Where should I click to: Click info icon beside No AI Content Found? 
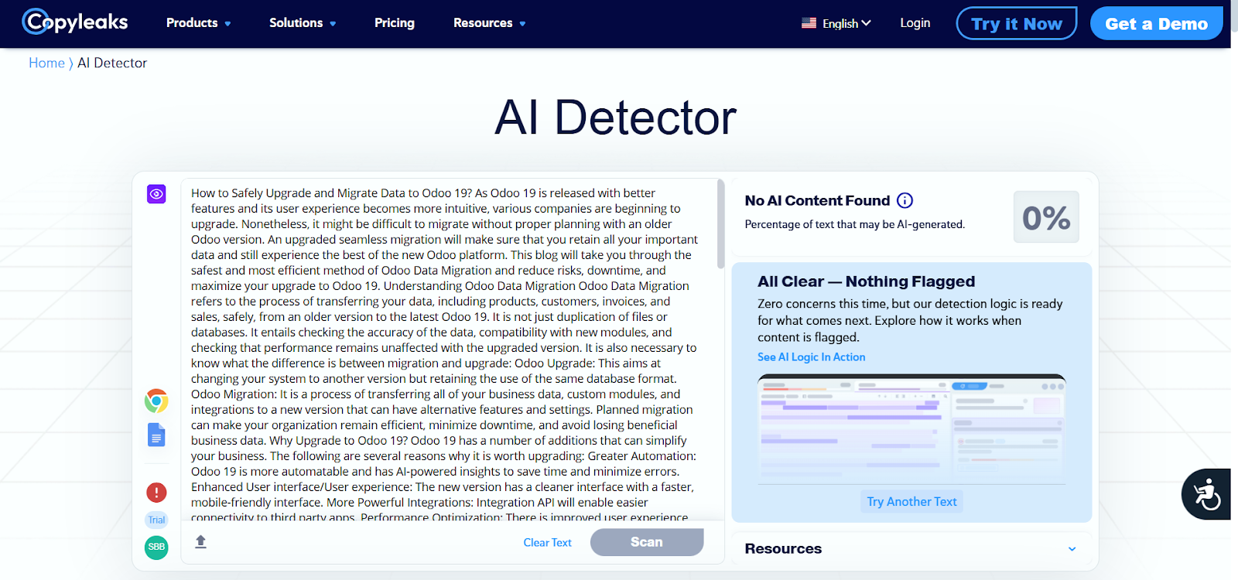tap(905, 200)
